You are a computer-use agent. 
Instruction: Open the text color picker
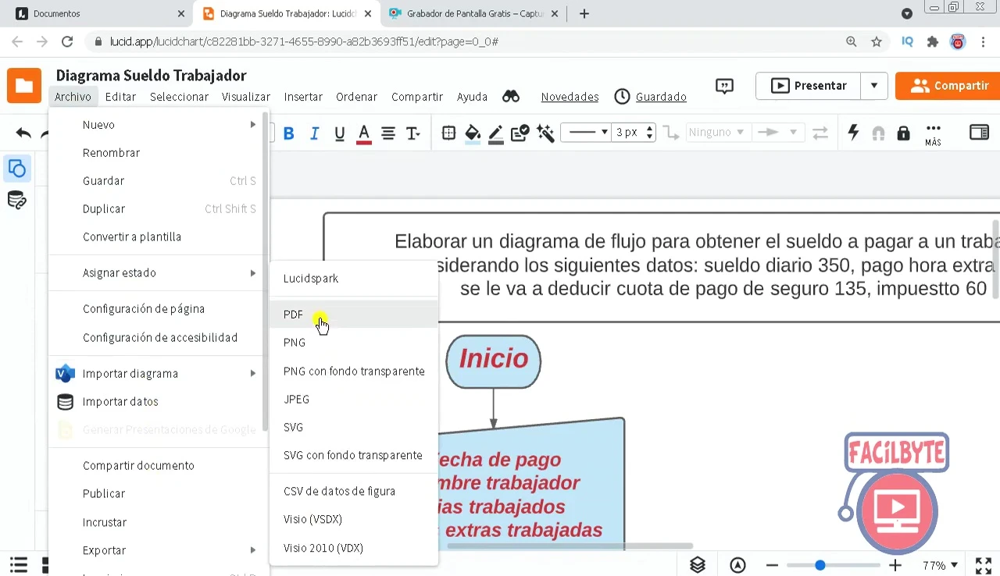click(x=363, y=134)
